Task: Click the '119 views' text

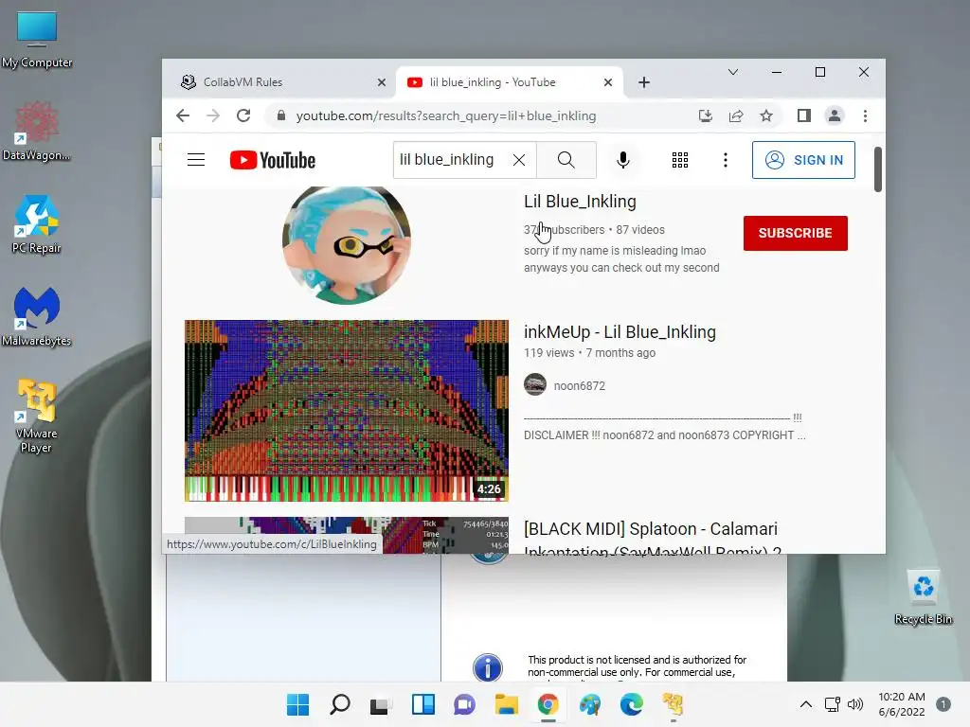Action: 548,352
